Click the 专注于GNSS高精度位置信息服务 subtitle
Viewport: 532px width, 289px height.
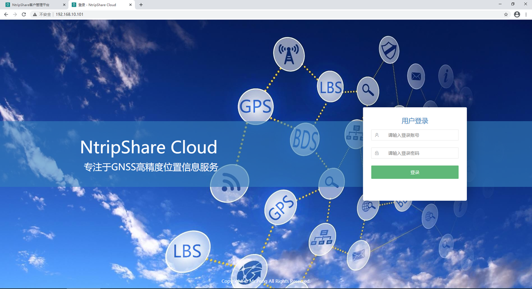point(151,167)
